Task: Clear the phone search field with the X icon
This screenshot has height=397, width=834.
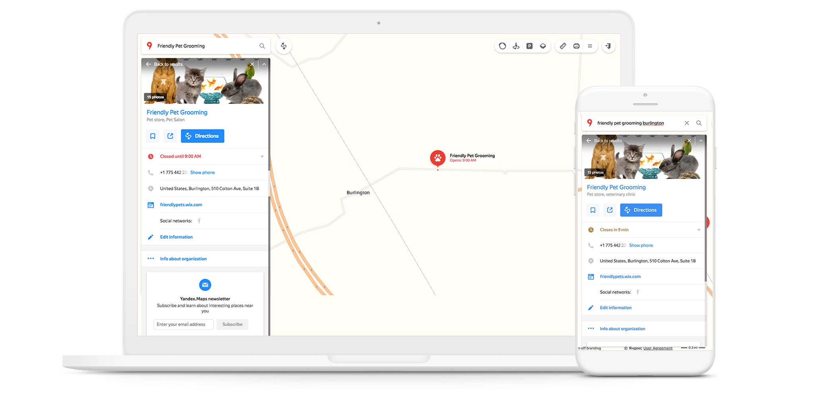Action: pyautogui.click(x=687, y=123)
